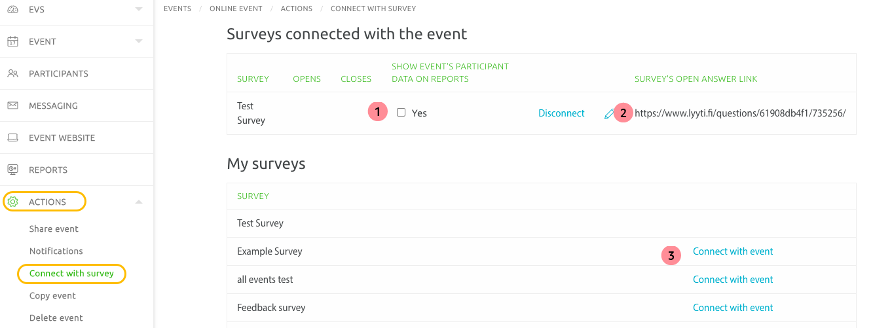Open Share event in sidebar
This screenshot has height=328, width=873.
coord(54,229)
